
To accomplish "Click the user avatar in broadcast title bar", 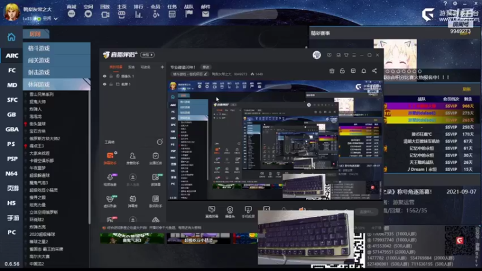I will click(317, 55).
